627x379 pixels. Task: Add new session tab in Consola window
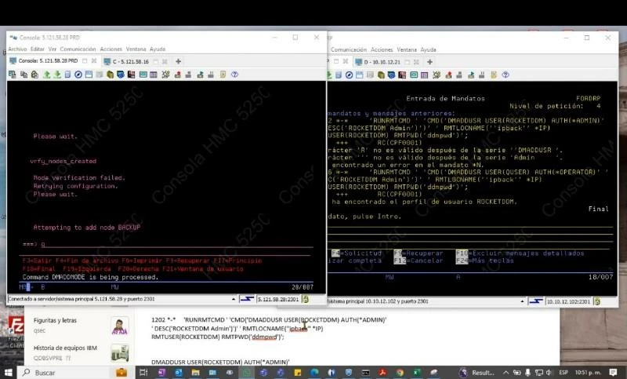[179, 61]
